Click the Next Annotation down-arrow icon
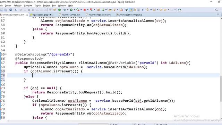Image resolution: width=222 pixels, height=125 pixels. coord(147,10)
